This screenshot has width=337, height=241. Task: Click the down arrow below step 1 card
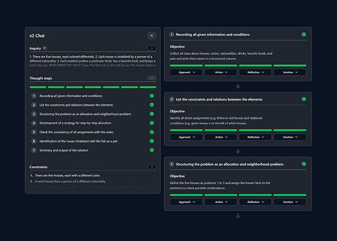click(x=238, y=86)
